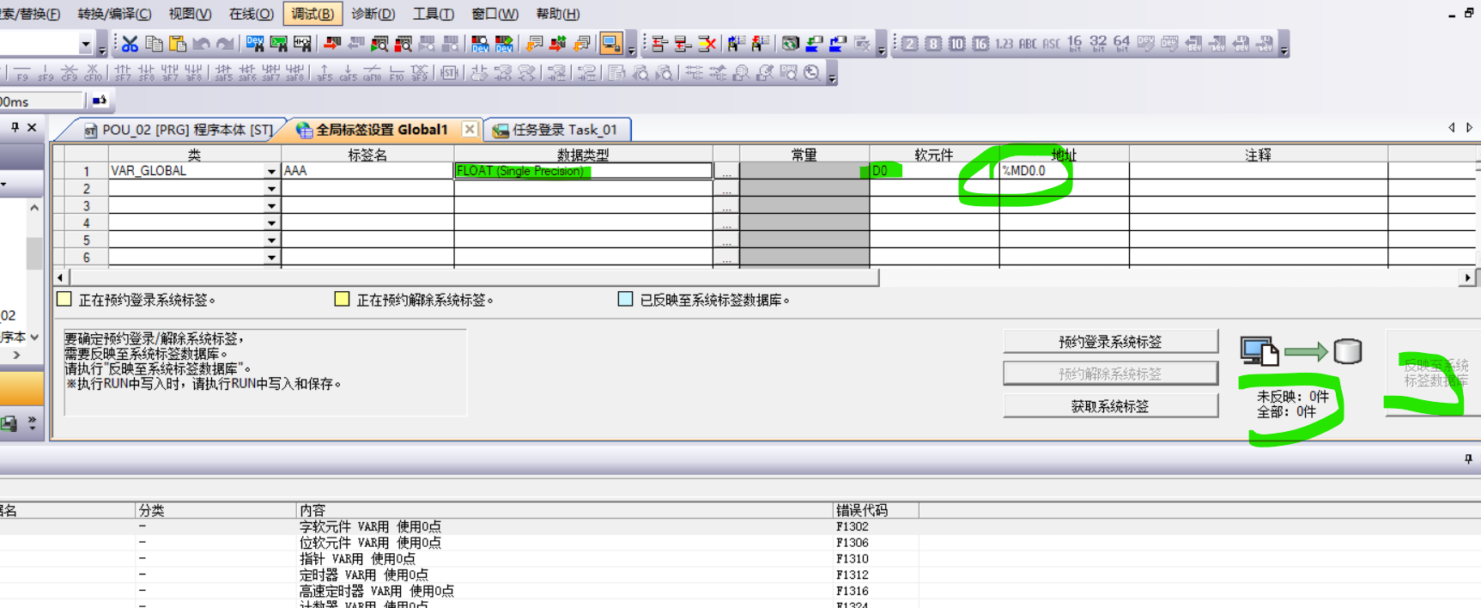1481x608 pixels.
Task: Switch to the 任务登录 Task_01 tab
Action: click(x=556, y=130)
